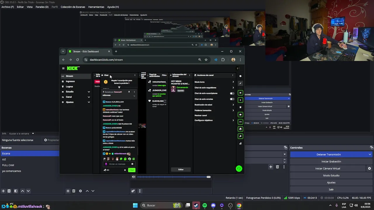Viewport: 374px width, 210px height.
Task: Mute the audio source speaker icon
Action: point(134,177)
